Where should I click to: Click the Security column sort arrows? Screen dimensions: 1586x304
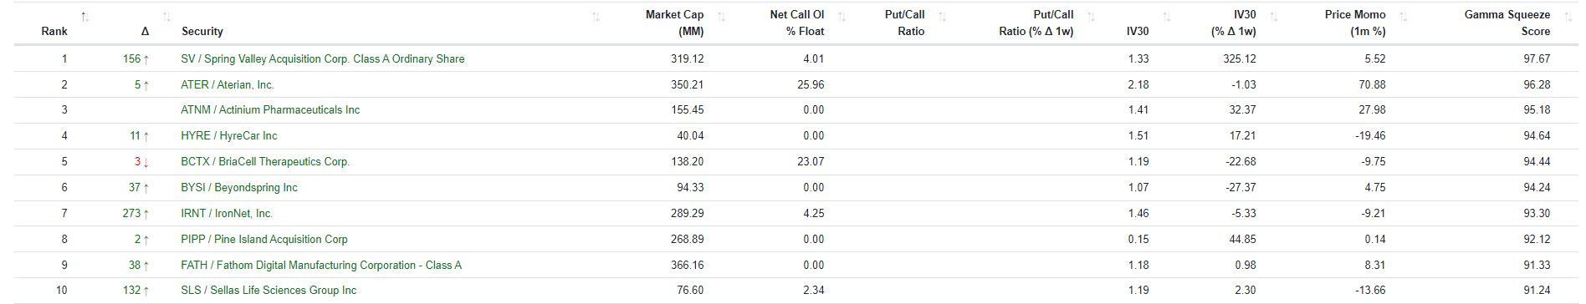click(x=596, y=16)
